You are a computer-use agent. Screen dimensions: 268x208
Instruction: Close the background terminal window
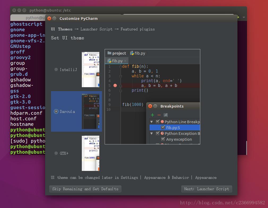click(14, 10)
